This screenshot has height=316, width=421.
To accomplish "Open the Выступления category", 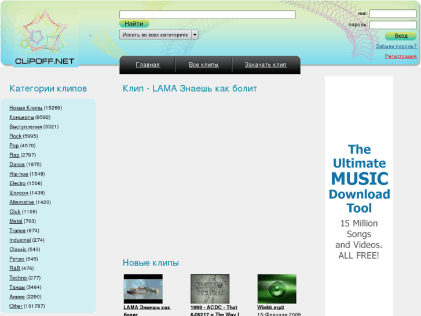I will [x=25, y=126].
